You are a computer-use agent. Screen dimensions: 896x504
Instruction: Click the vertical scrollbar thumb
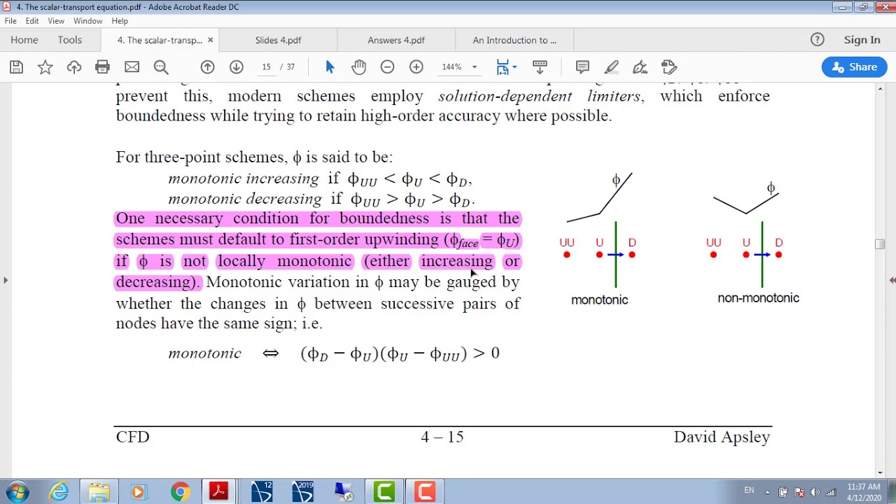click(880, 244)
